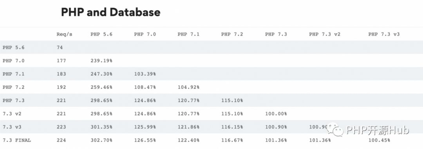
Task: Click the PHP and Database heading
Action: pos(110,13)
